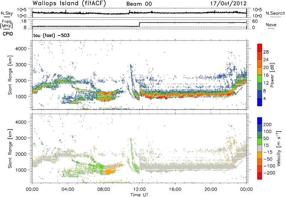
Task: Click the "tau (fast) -503" mode text
Action: pos(51,35)
